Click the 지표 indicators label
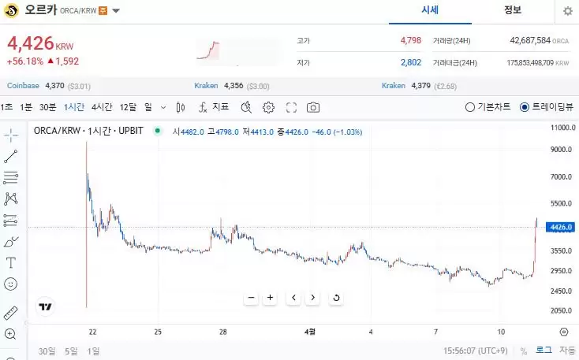Screen dimensions: 579x360 pyautogui.click(x=220, y=107)
